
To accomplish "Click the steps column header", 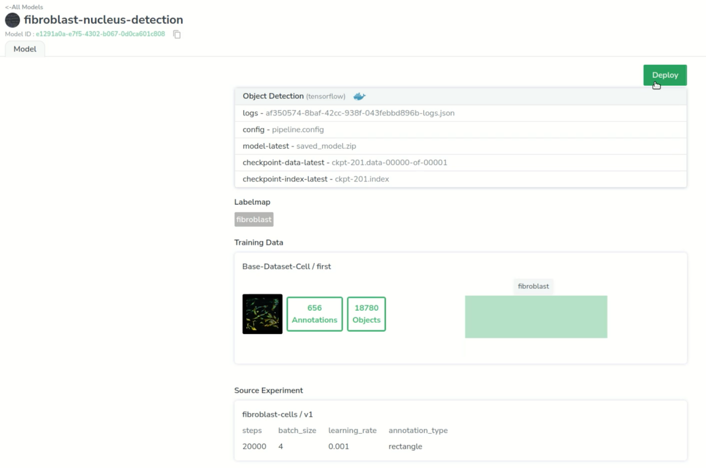I will (x=252, y=430).
